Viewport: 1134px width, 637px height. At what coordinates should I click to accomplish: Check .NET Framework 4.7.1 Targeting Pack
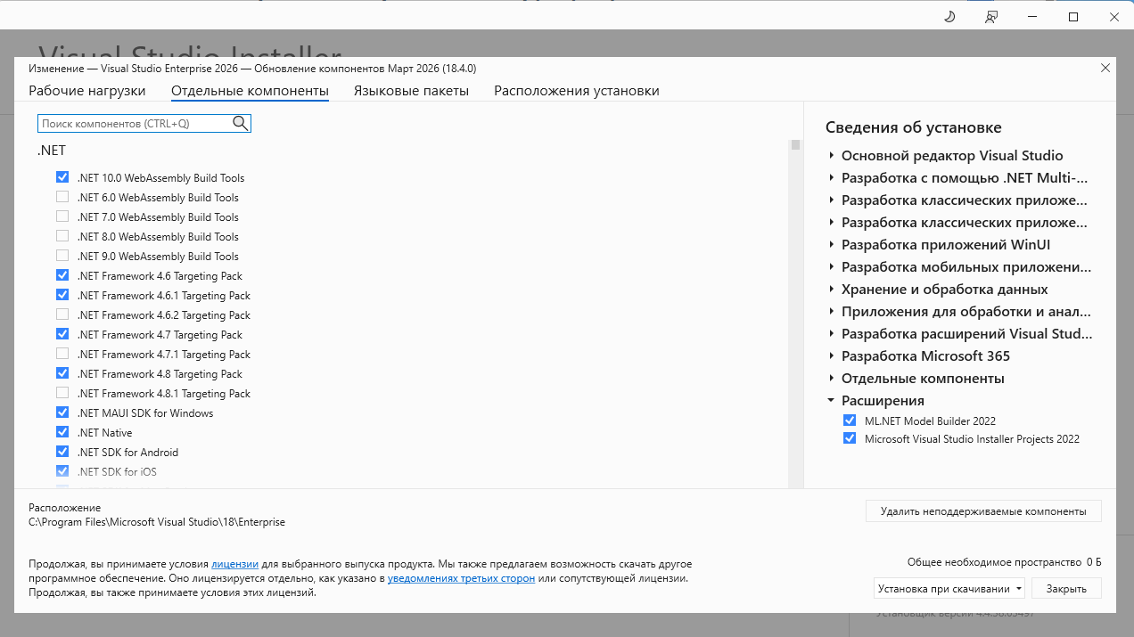(x=62, y=354)
